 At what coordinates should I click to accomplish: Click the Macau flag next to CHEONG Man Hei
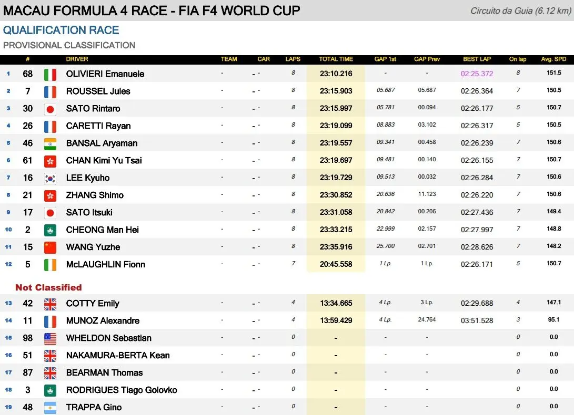tap(50, 230)
